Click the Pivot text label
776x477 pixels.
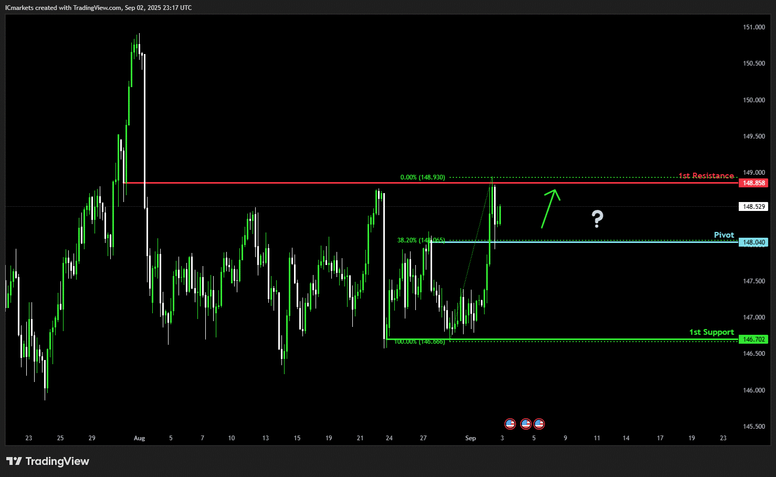tap(724, 235)
